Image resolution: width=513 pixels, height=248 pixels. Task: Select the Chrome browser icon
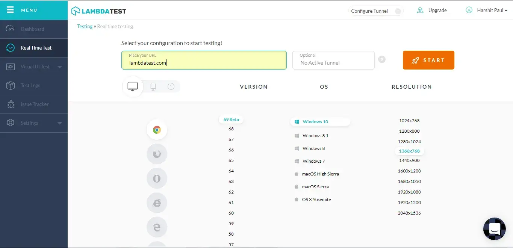157,130
